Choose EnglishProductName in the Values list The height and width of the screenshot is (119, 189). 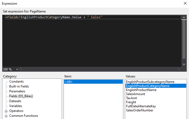click(141, 90)
